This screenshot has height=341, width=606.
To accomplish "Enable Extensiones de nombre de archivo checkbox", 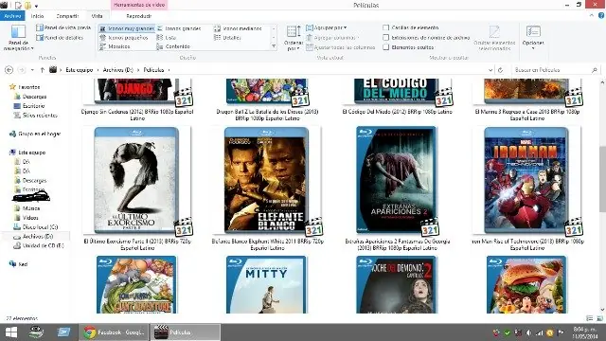I will tap(385, 38).
